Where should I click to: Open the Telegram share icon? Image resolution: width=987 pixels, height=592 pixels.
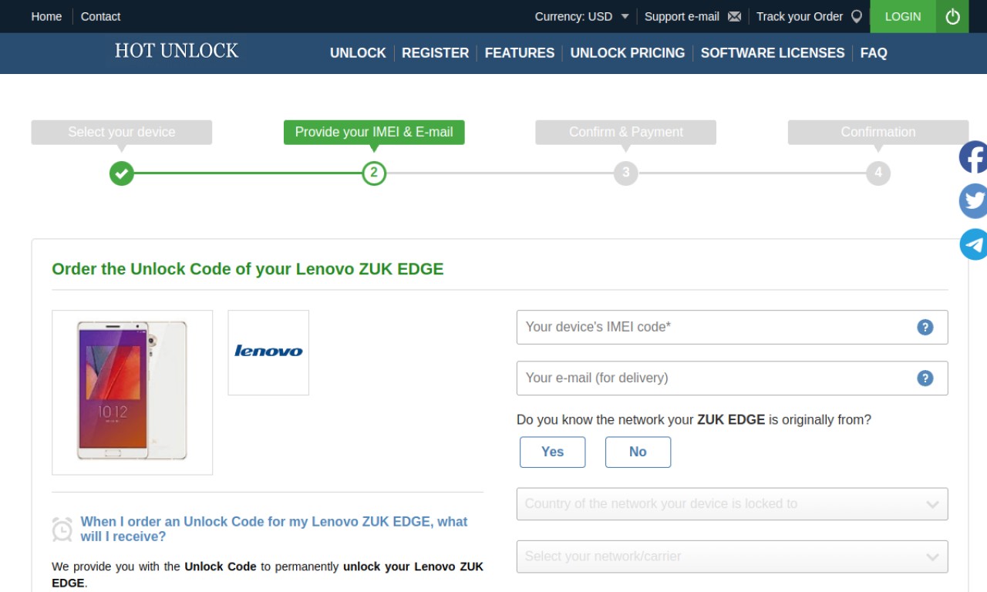pos(973,244)
